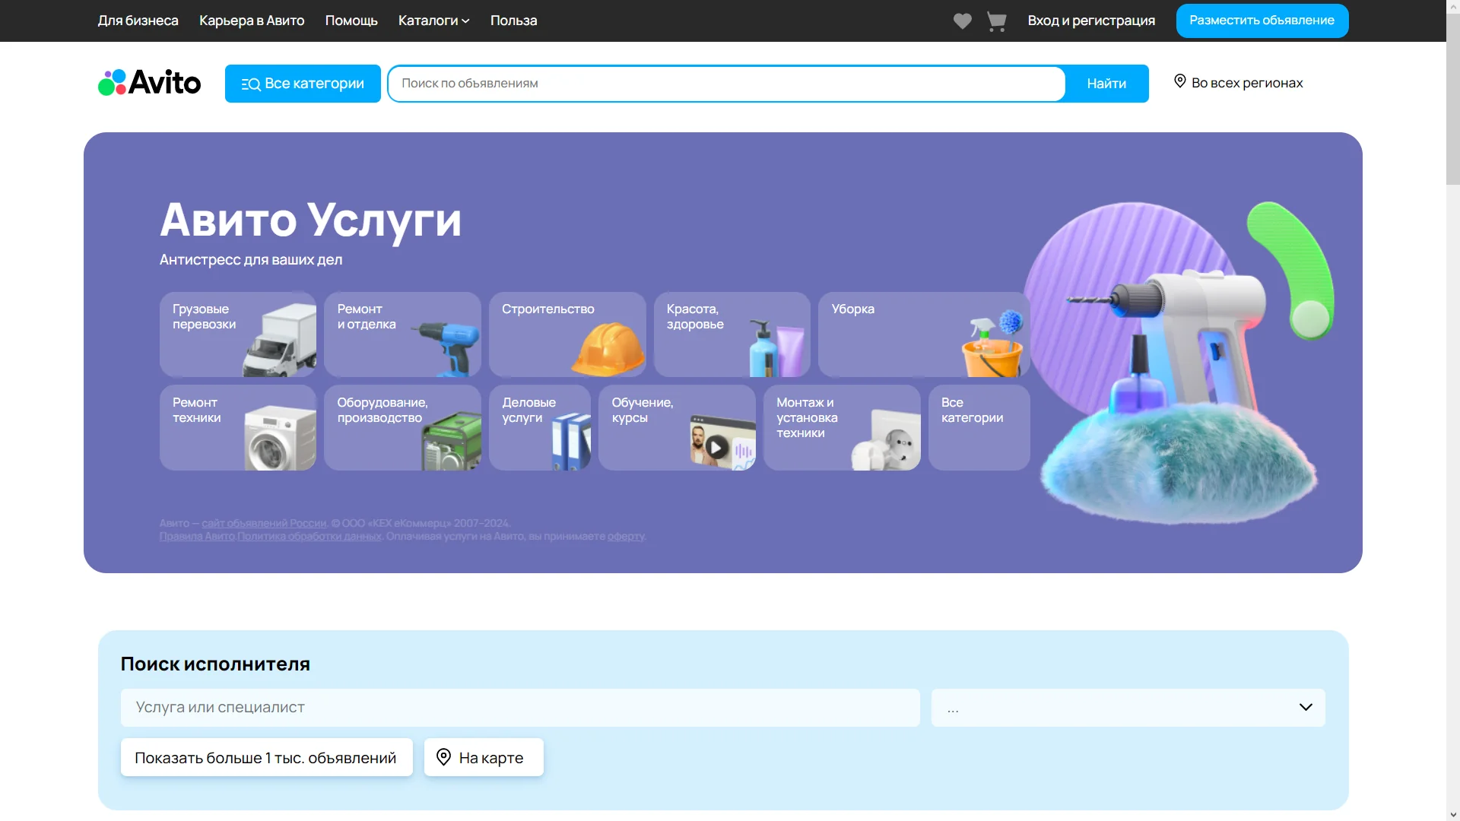
Task: Click the Avito logo
Action: (150, 83)
